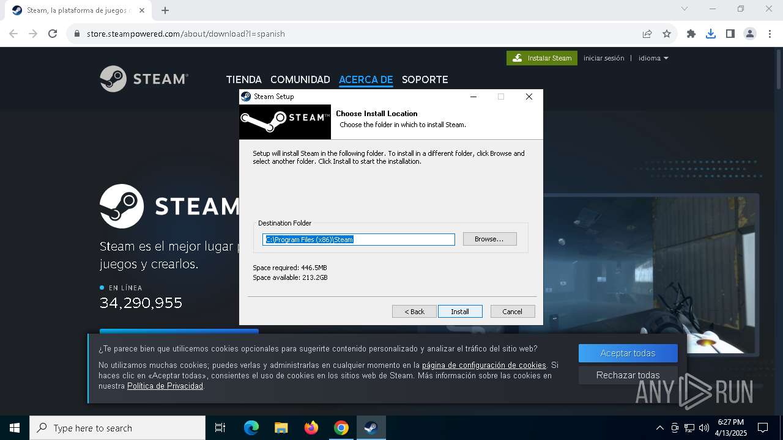Launch Microsoft Edge from the taskbar
783x440 pixels.
click(251, 428)
